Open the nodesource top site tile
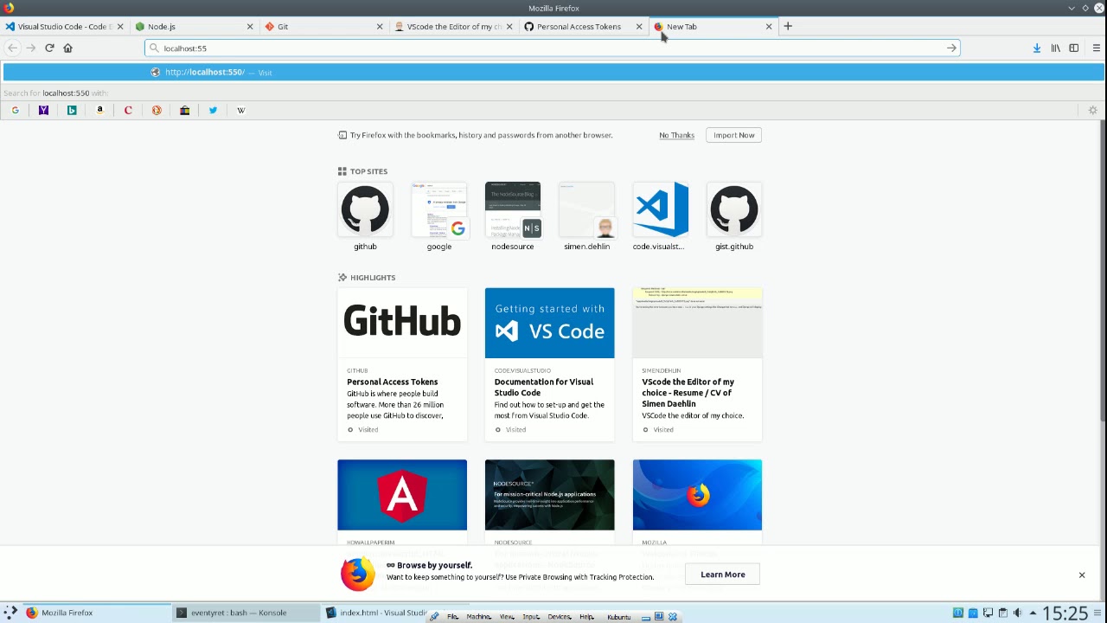This screenshot has height=623, width=1107. [x=512, y=216]
